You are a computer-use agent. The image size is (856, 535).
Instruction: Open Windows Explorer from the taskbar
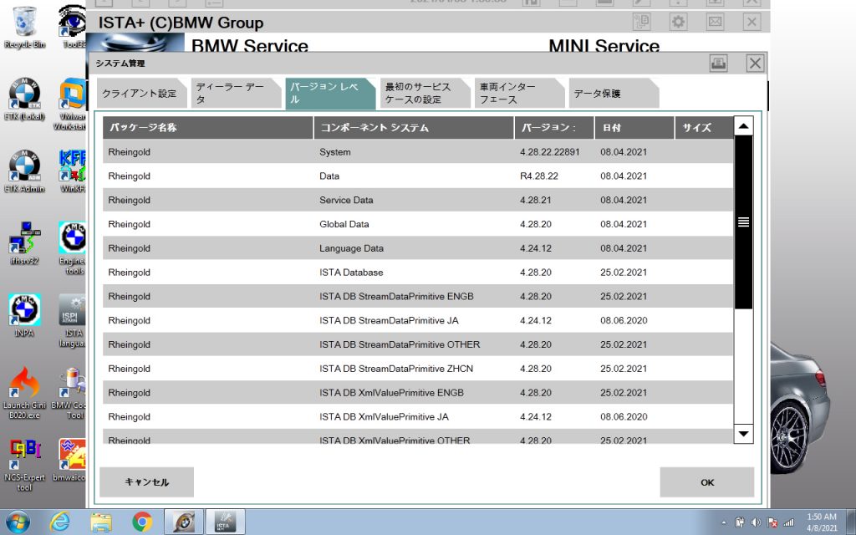101,522
